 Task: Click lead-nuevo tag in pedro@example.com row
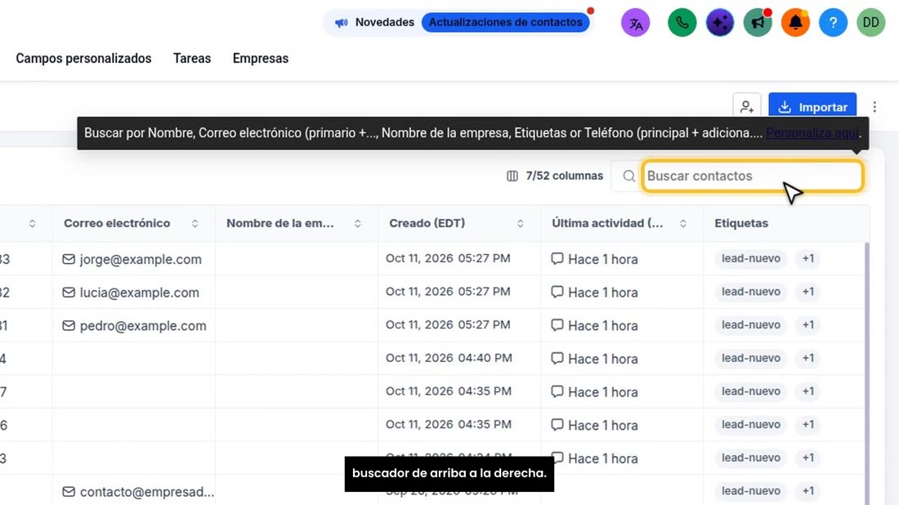(750, 325)
